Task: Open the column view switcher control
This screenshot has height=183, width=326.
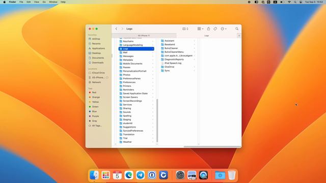Action: 185,29
